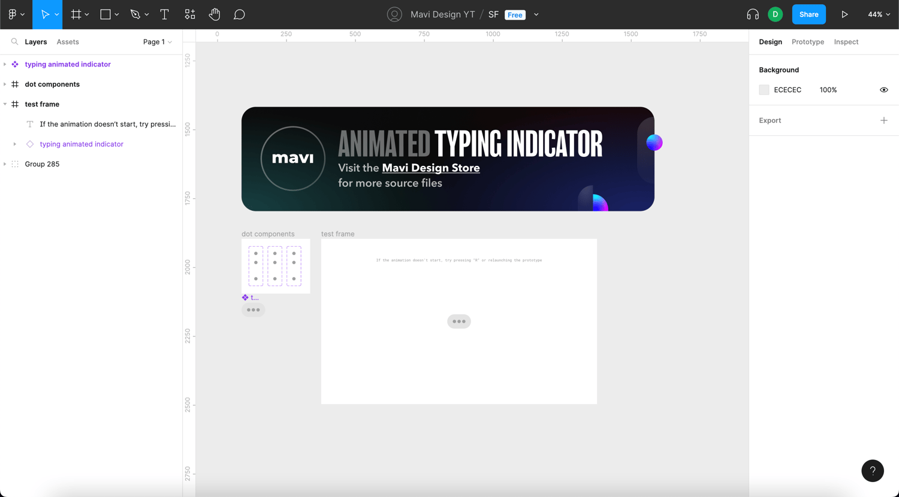Viewport: 899px width, 497px height.
Task: Click the SF file name
Action: coord(494,14)
